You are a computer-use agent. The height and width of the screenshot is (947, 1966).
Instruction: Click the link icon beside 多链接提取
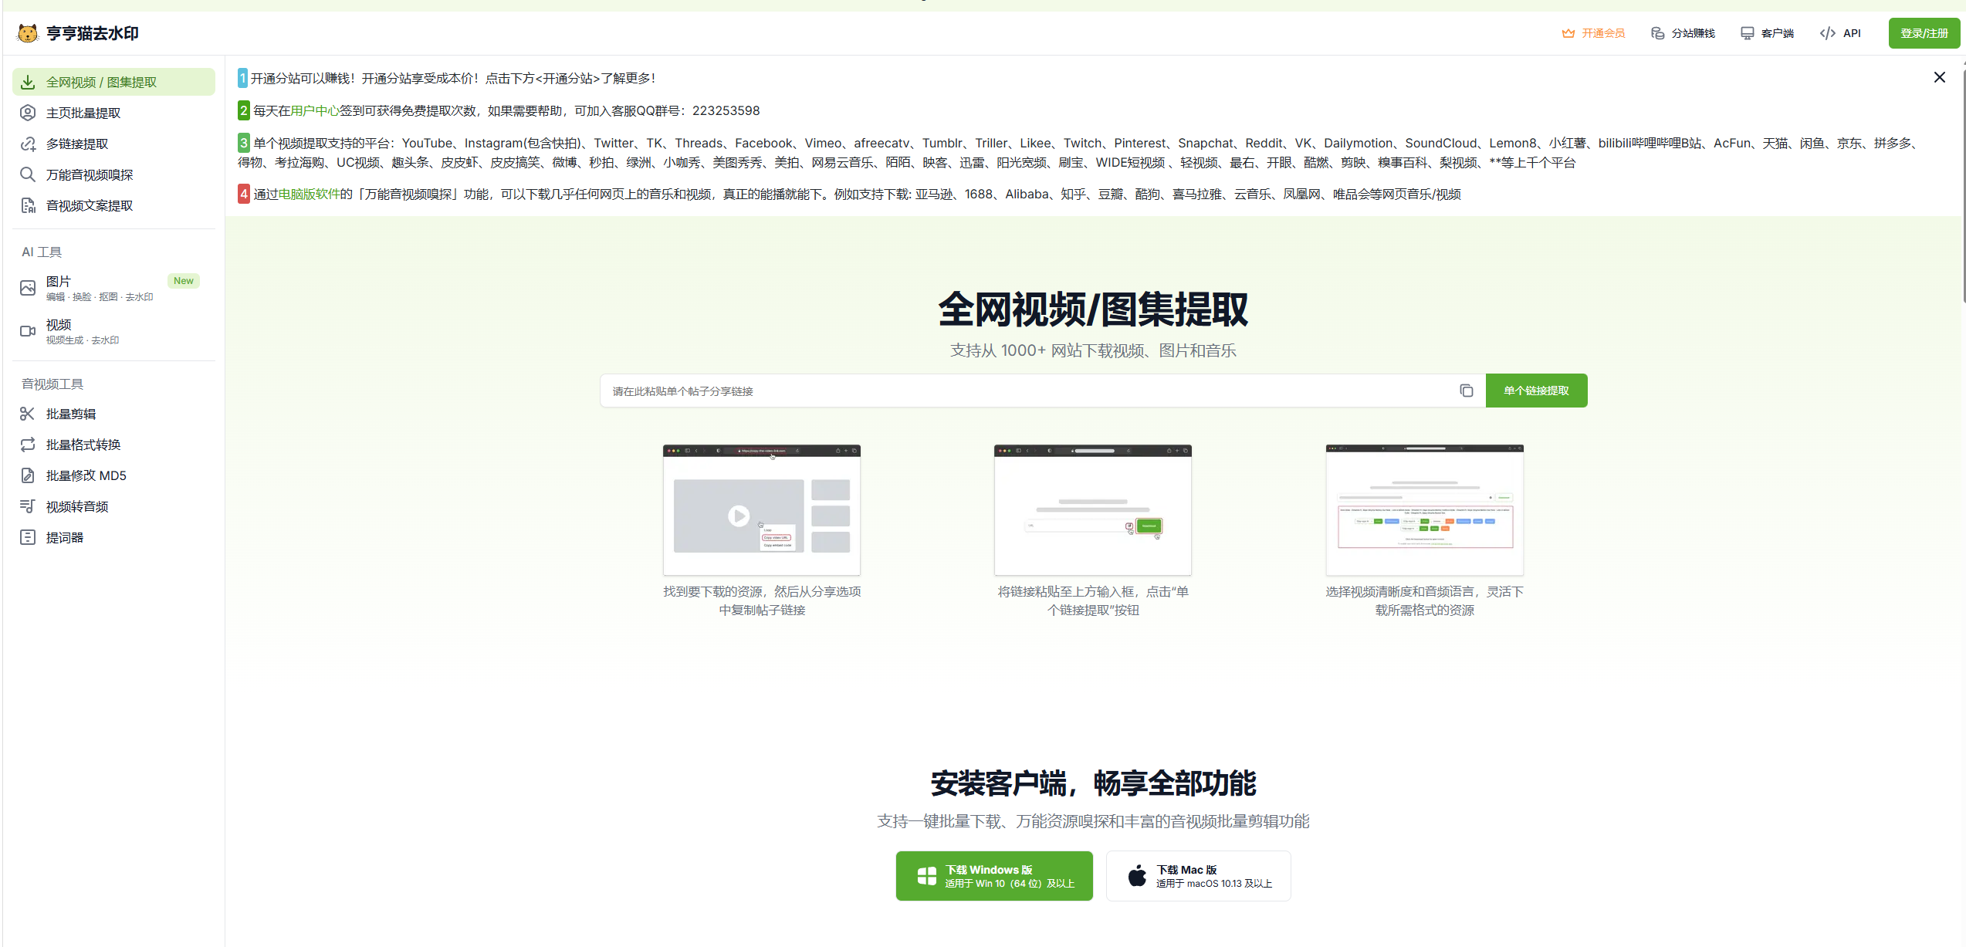coord(28,144)
